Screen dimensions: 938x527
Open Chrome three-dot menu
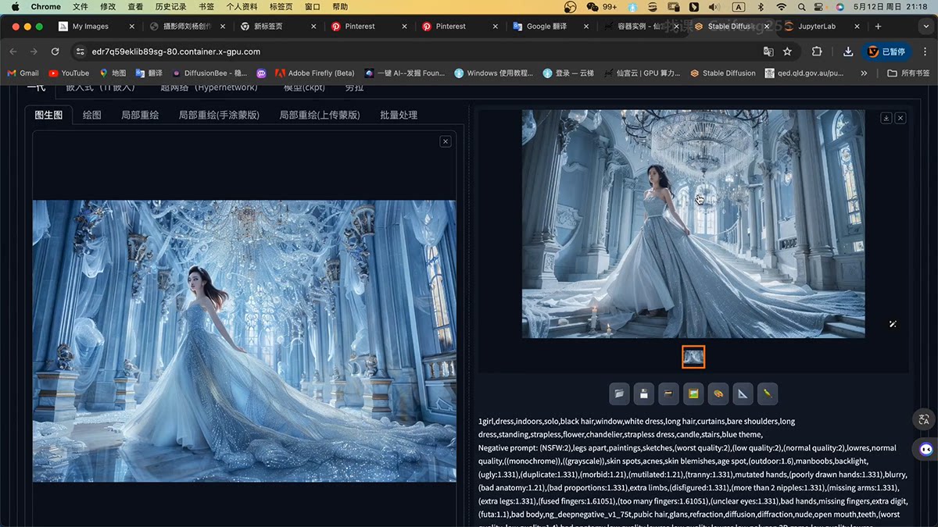924,52
